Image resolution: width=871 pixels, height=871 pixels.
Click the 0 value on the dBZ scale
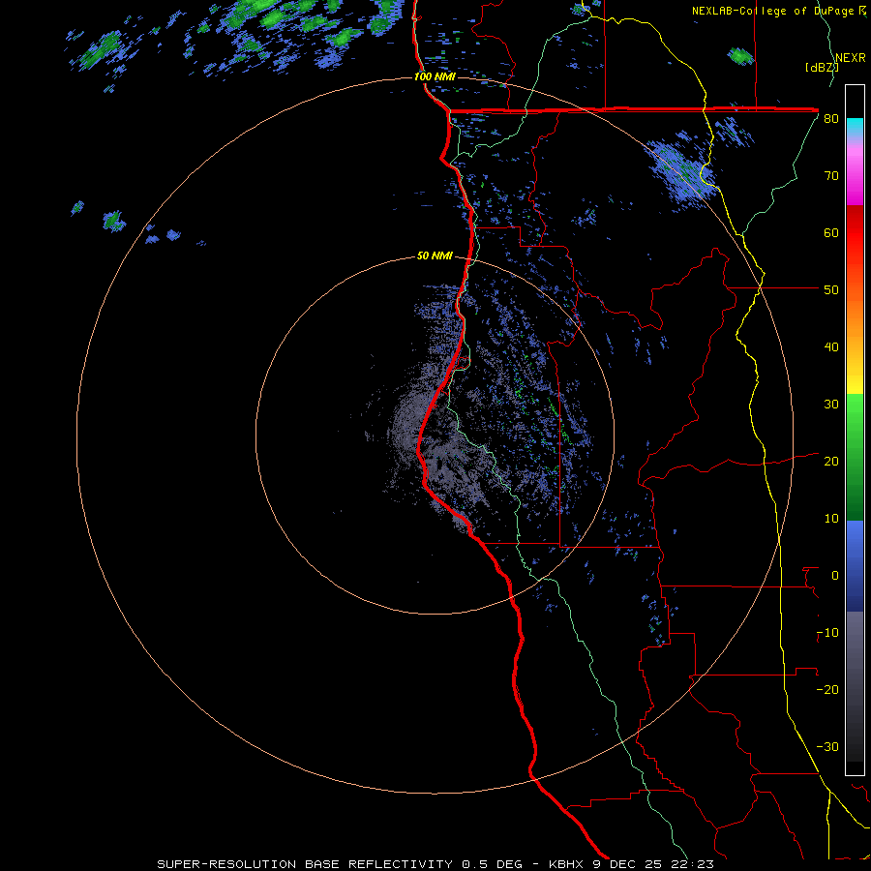coord(835,576)
